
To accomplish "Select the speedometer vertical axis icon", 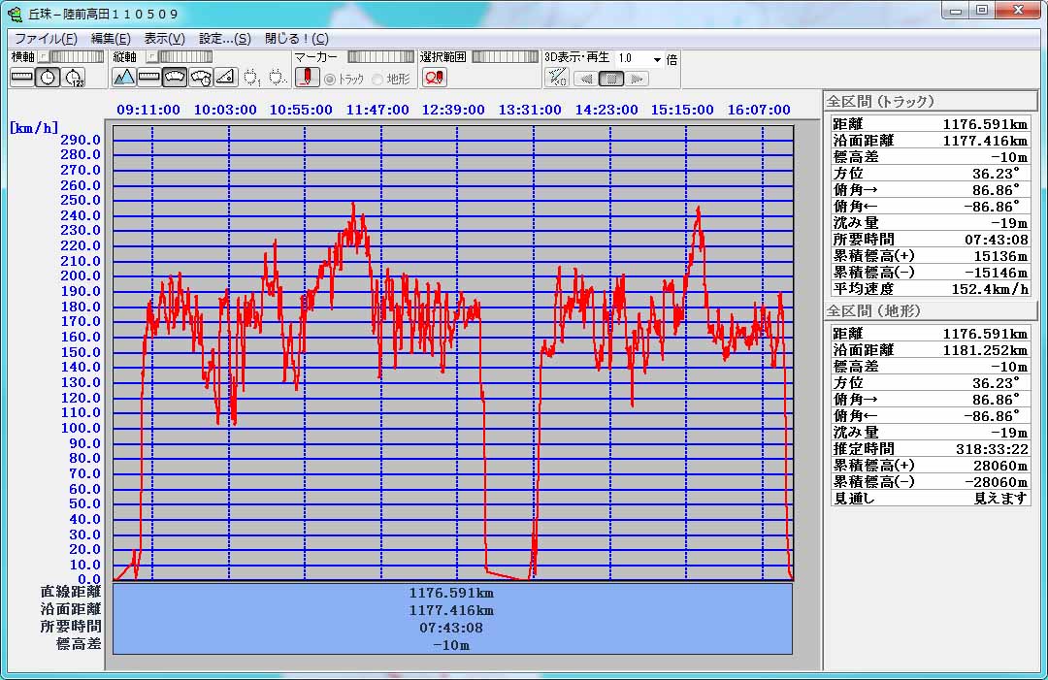I will coord(175,78).
